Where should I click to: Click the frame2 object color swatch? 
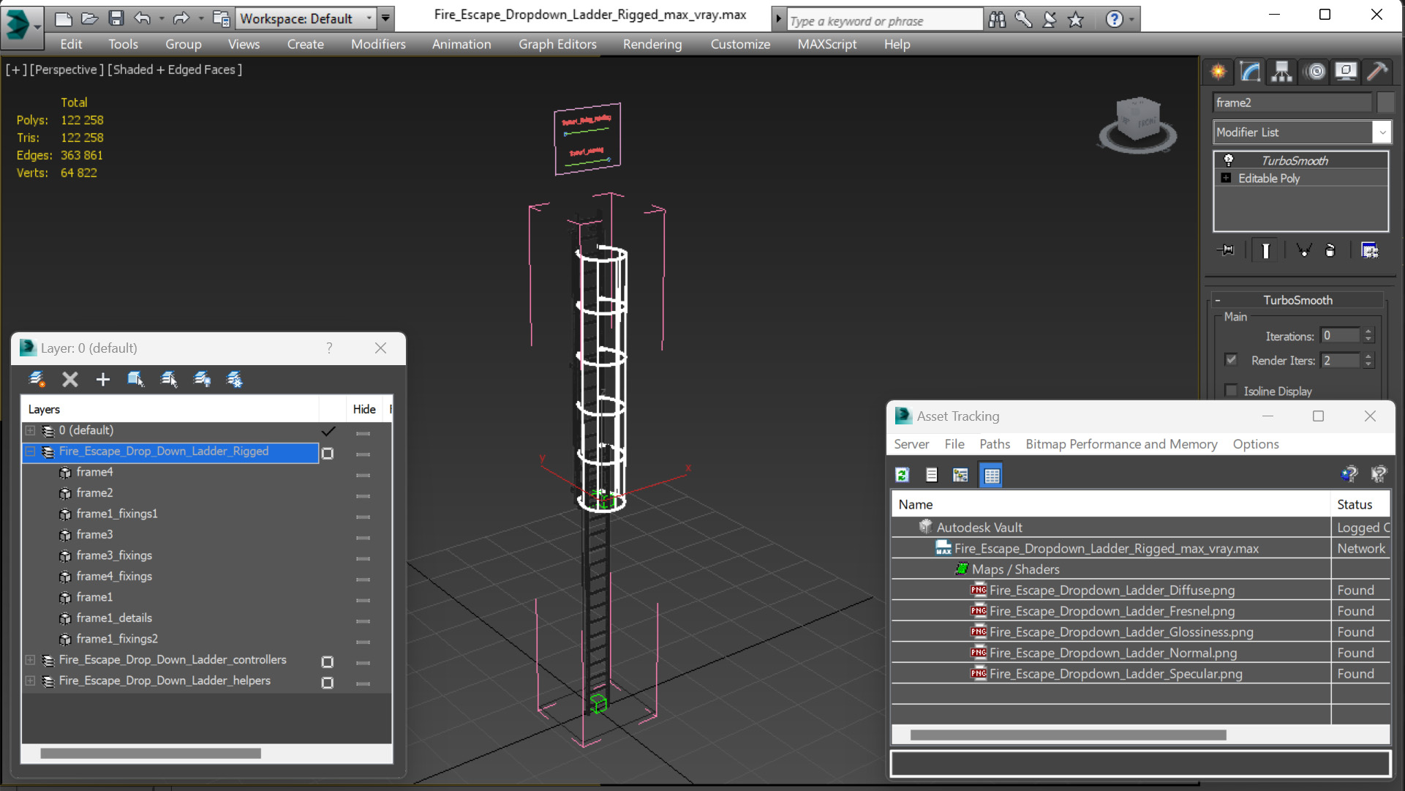(x=1385, y=102)
